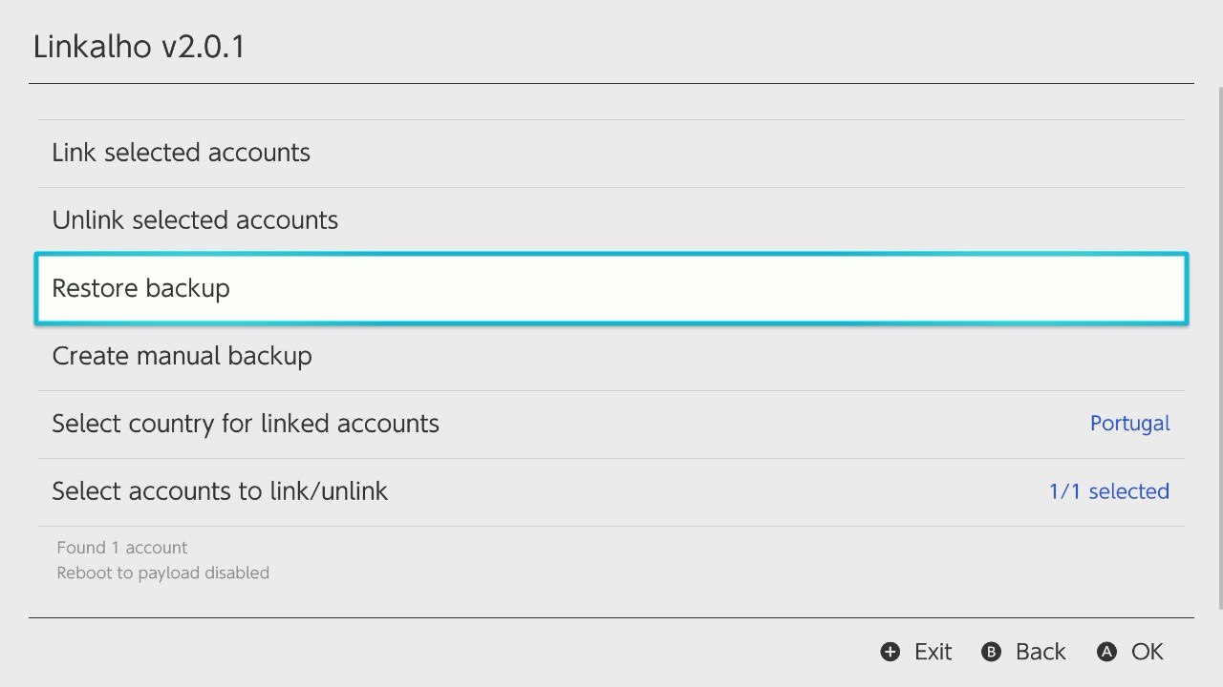The height and width of the screenshot is (687, 1223).
Task: Click the Back label in the footer
Action: pos(1040,652)
